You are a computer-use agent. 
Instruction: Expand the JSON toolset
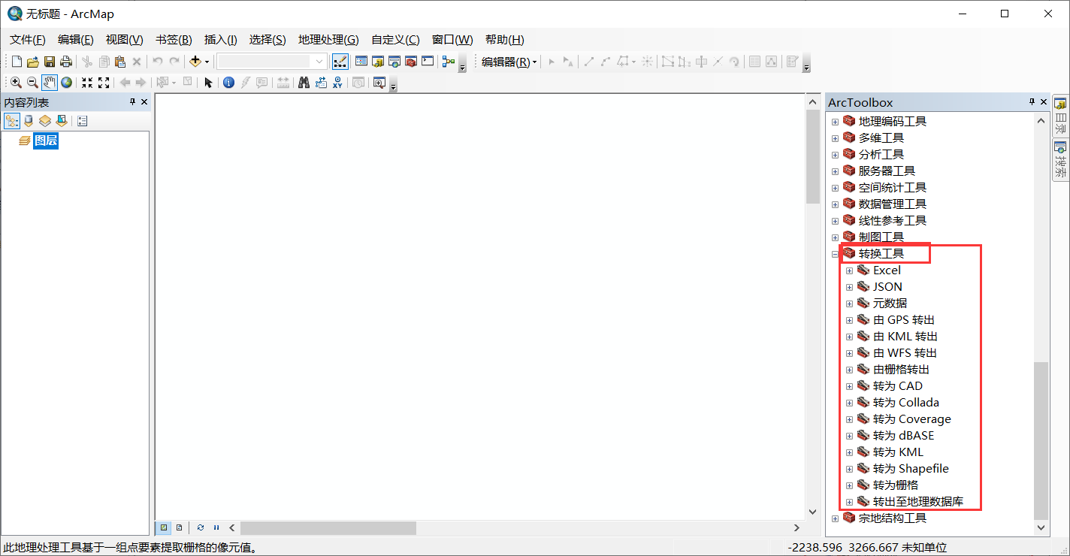click(x=849, y=287)
